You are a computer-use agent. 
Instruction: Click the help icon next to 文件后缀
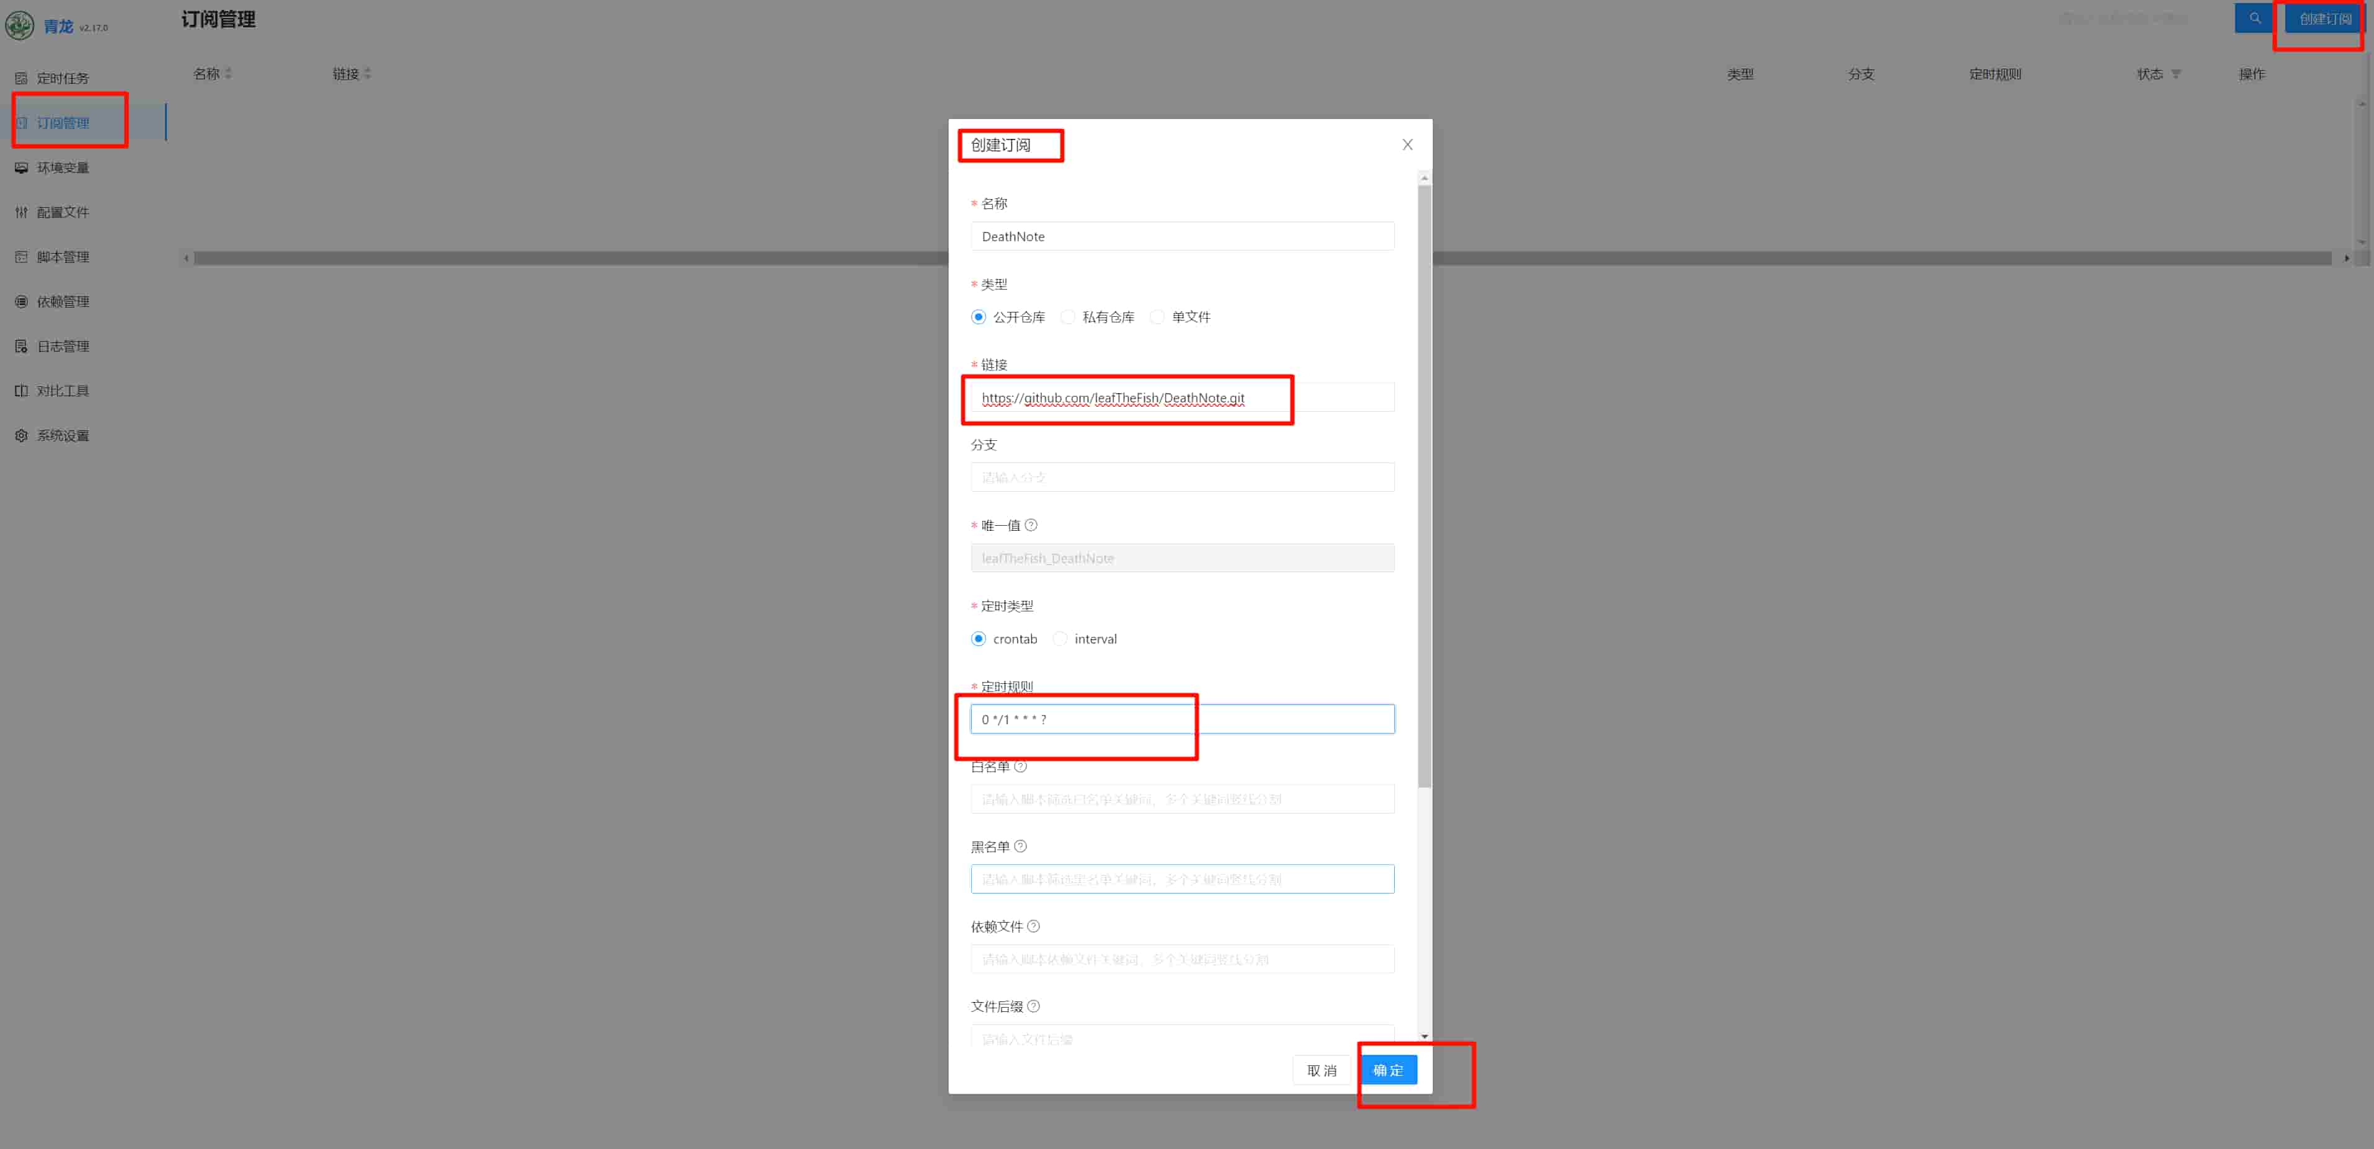pos(1033,1007)
